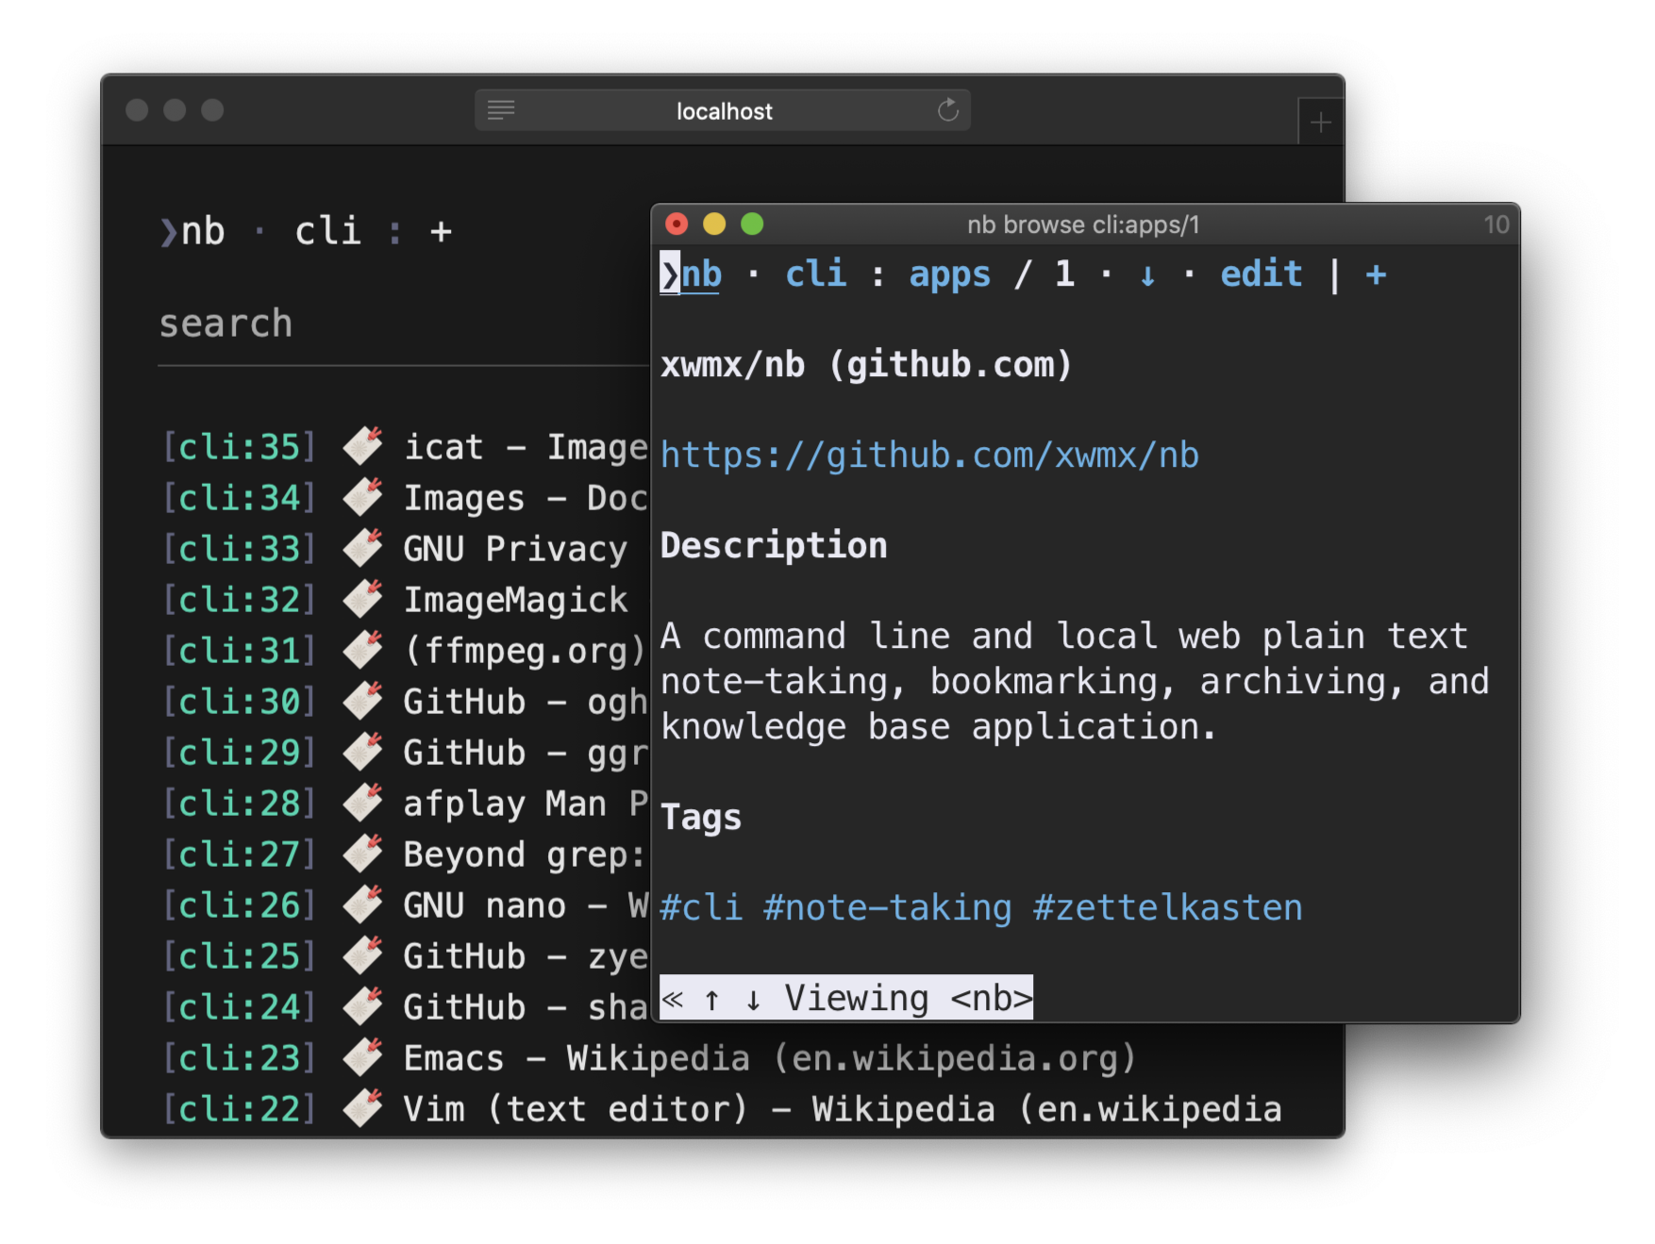Image resolution: width=1655 pixels, height=1244 pixels.
Task: Click the nb home link in the header
Action: click(702, 274)
